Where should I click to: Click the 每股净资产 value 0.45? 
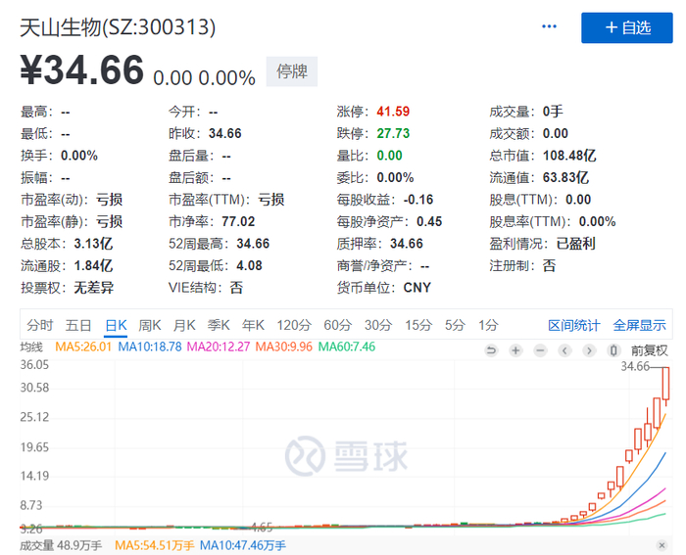[x=429, y=222]
